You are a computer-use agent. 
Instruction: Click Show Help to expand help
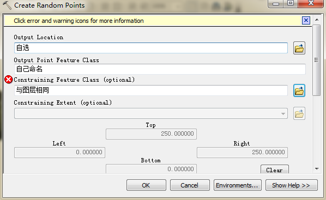pyautogui.click(x=291, y=185)
